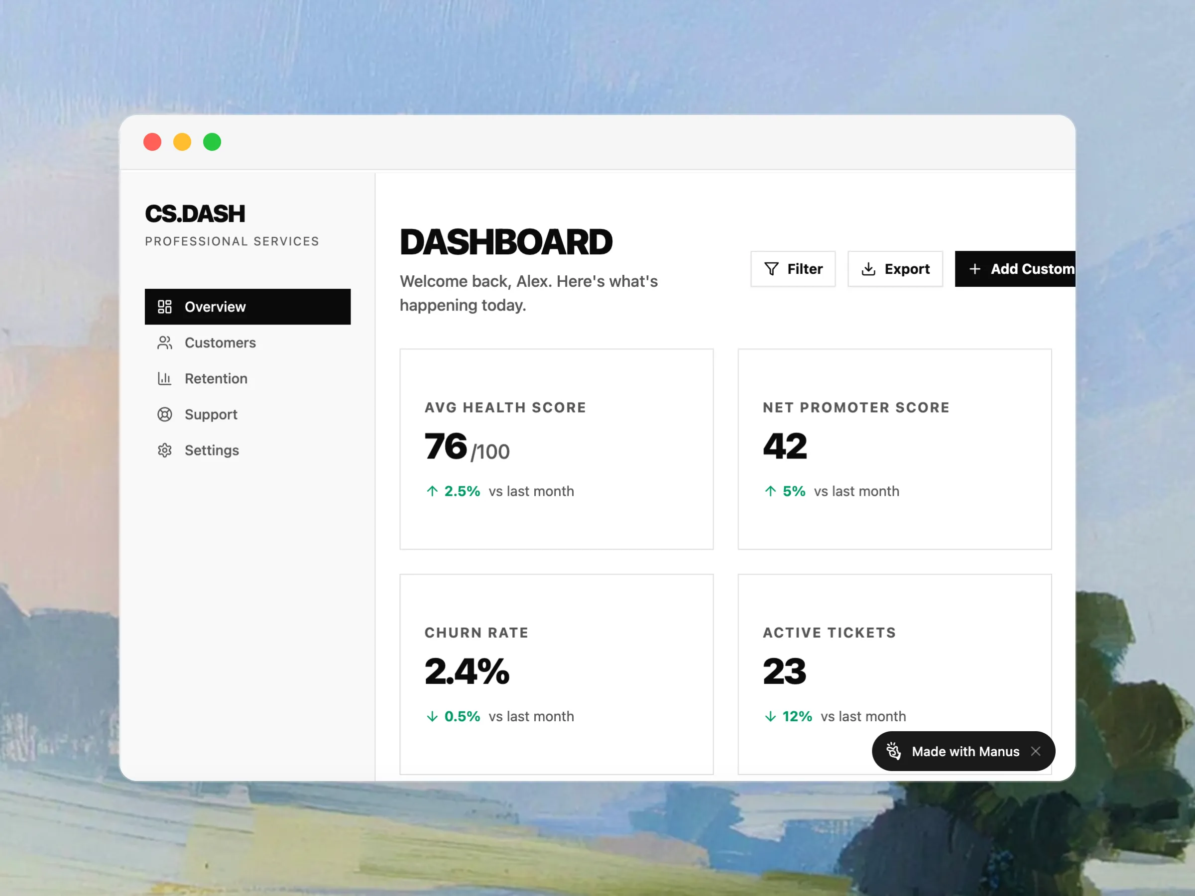Viewport: 1195px width, 896px height.
Task: Open the Customers page
Action: point(220,343)
